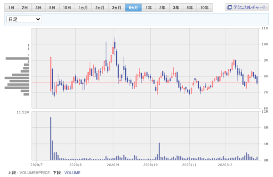
Task: Click the 11.52M volume label
Action: pyautogui.click(x=23, y=112)
